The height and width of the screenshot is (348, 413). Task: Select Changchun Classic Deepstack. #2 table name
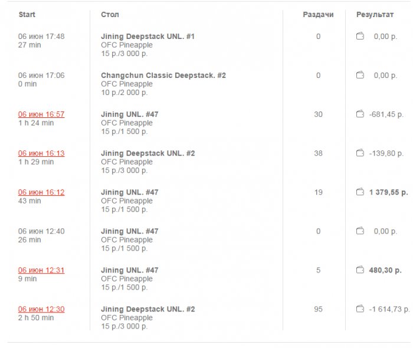[163, 75]
